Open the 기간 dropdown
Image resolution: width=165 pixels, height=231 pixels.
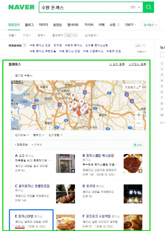[x=27, y=35]
